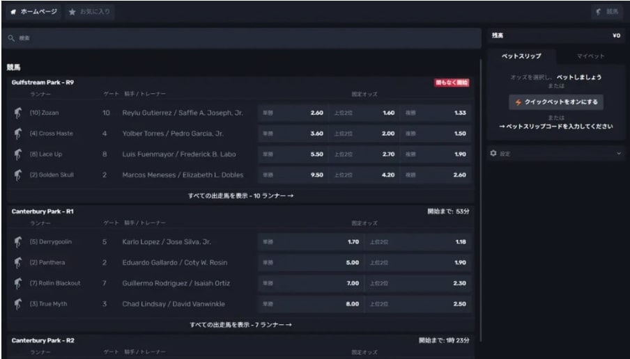Select True Myth top-2 odds 2.50
Screen dimensions: 630x359
pyautogui.click(x=418, y=304)
